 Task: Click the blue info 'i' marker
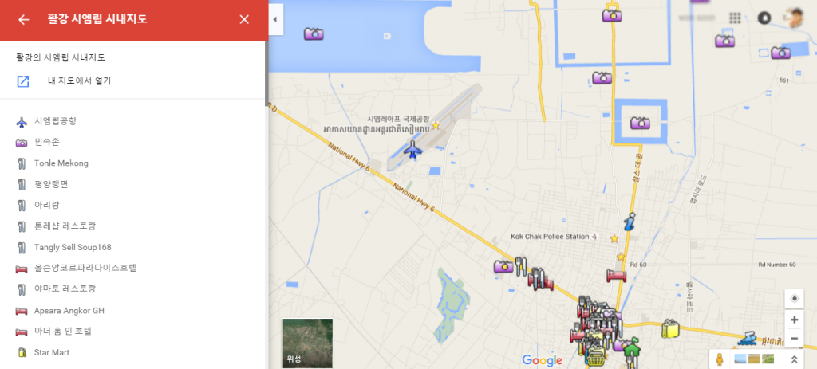click(x=630, y=222)
